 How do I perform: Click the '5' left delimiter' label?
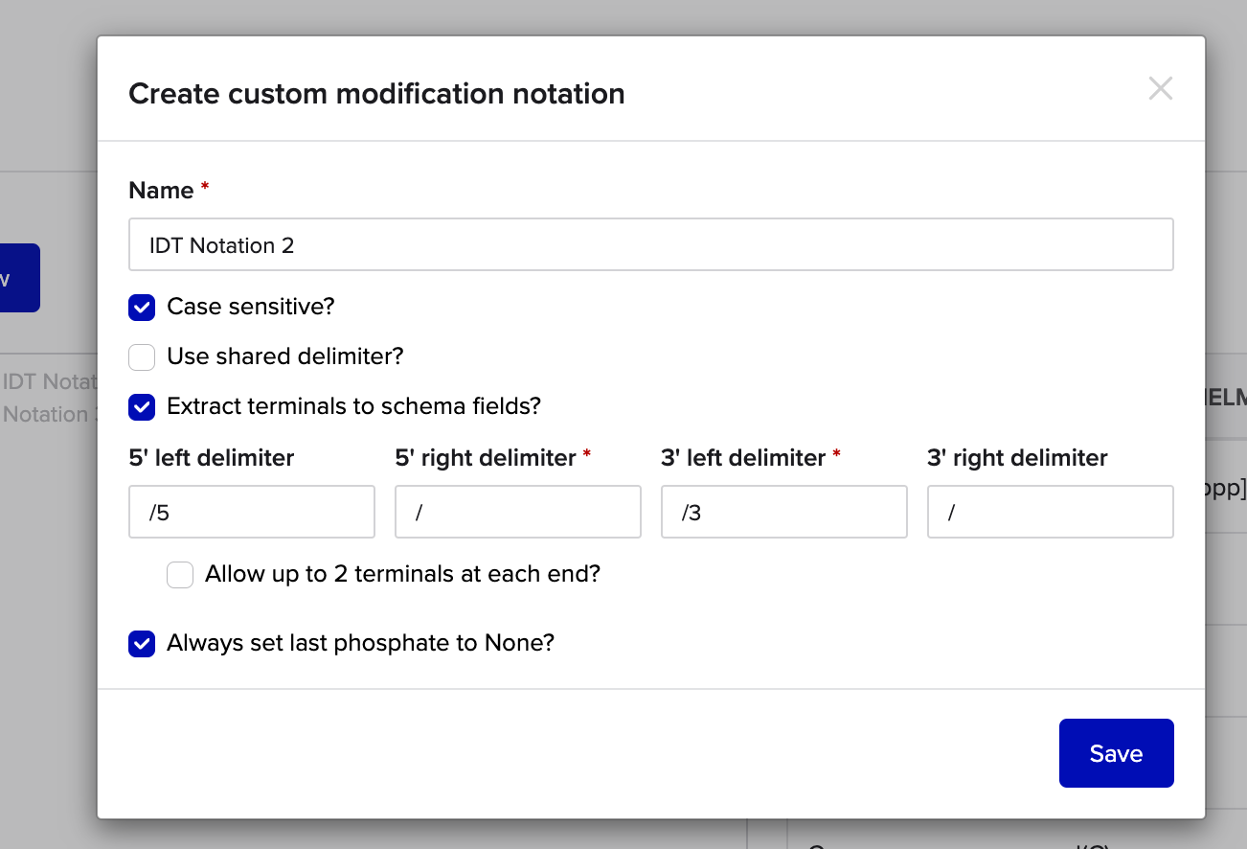[x=211, y=458]
